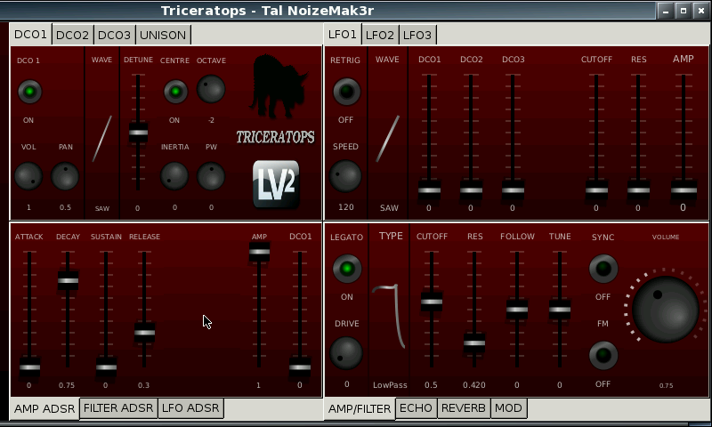Click the DETUNE slider handle
The image size is (712, 427).
138,133
